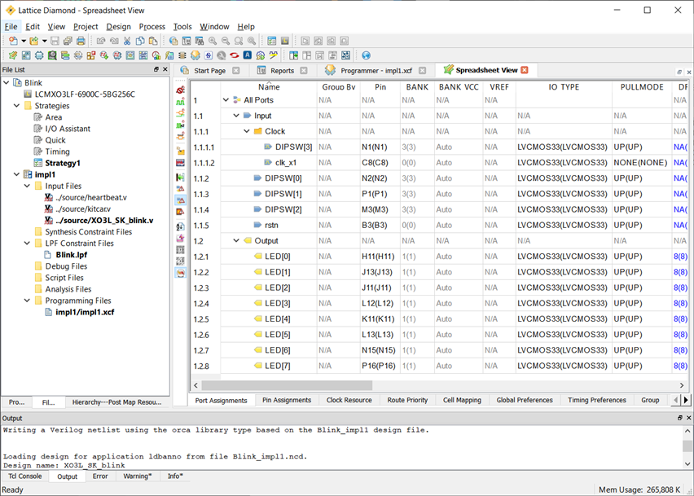Click the black chip icon in second toolbar

(x=182, y=55)
